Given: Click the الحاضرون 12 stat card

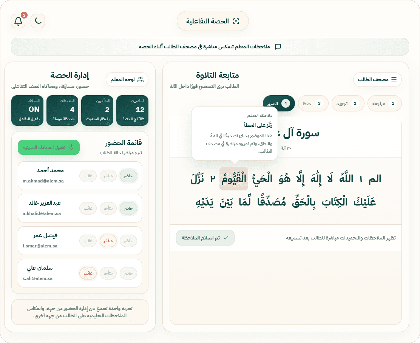Looking at the screenshot, I should click(132, 110).
